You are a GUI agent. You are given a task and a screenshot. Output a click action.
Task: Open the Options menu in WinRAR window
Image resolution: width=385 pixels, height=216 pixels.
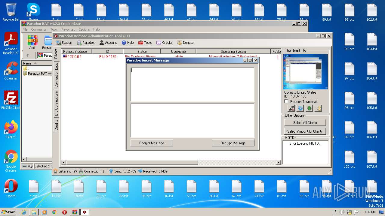[84, 29]
